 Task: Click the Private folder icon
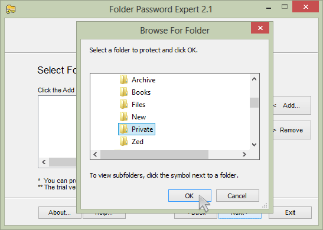[x=123, y=129]
